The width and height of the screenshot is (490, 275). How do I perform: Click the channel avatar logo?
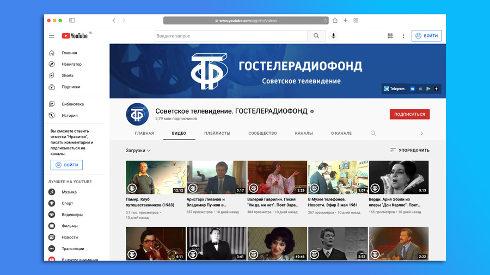pyautogui.click(x=138, y=114)
